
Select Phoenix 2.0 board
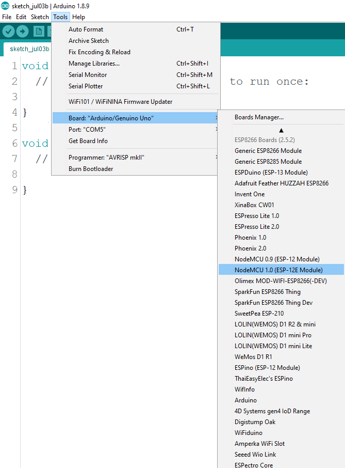(x=281, y=248)
